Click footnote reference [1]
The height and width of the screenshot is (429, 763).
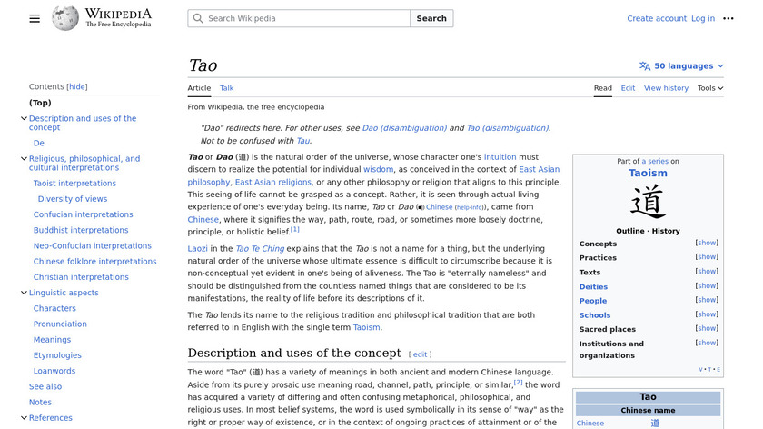coord(295,229)
